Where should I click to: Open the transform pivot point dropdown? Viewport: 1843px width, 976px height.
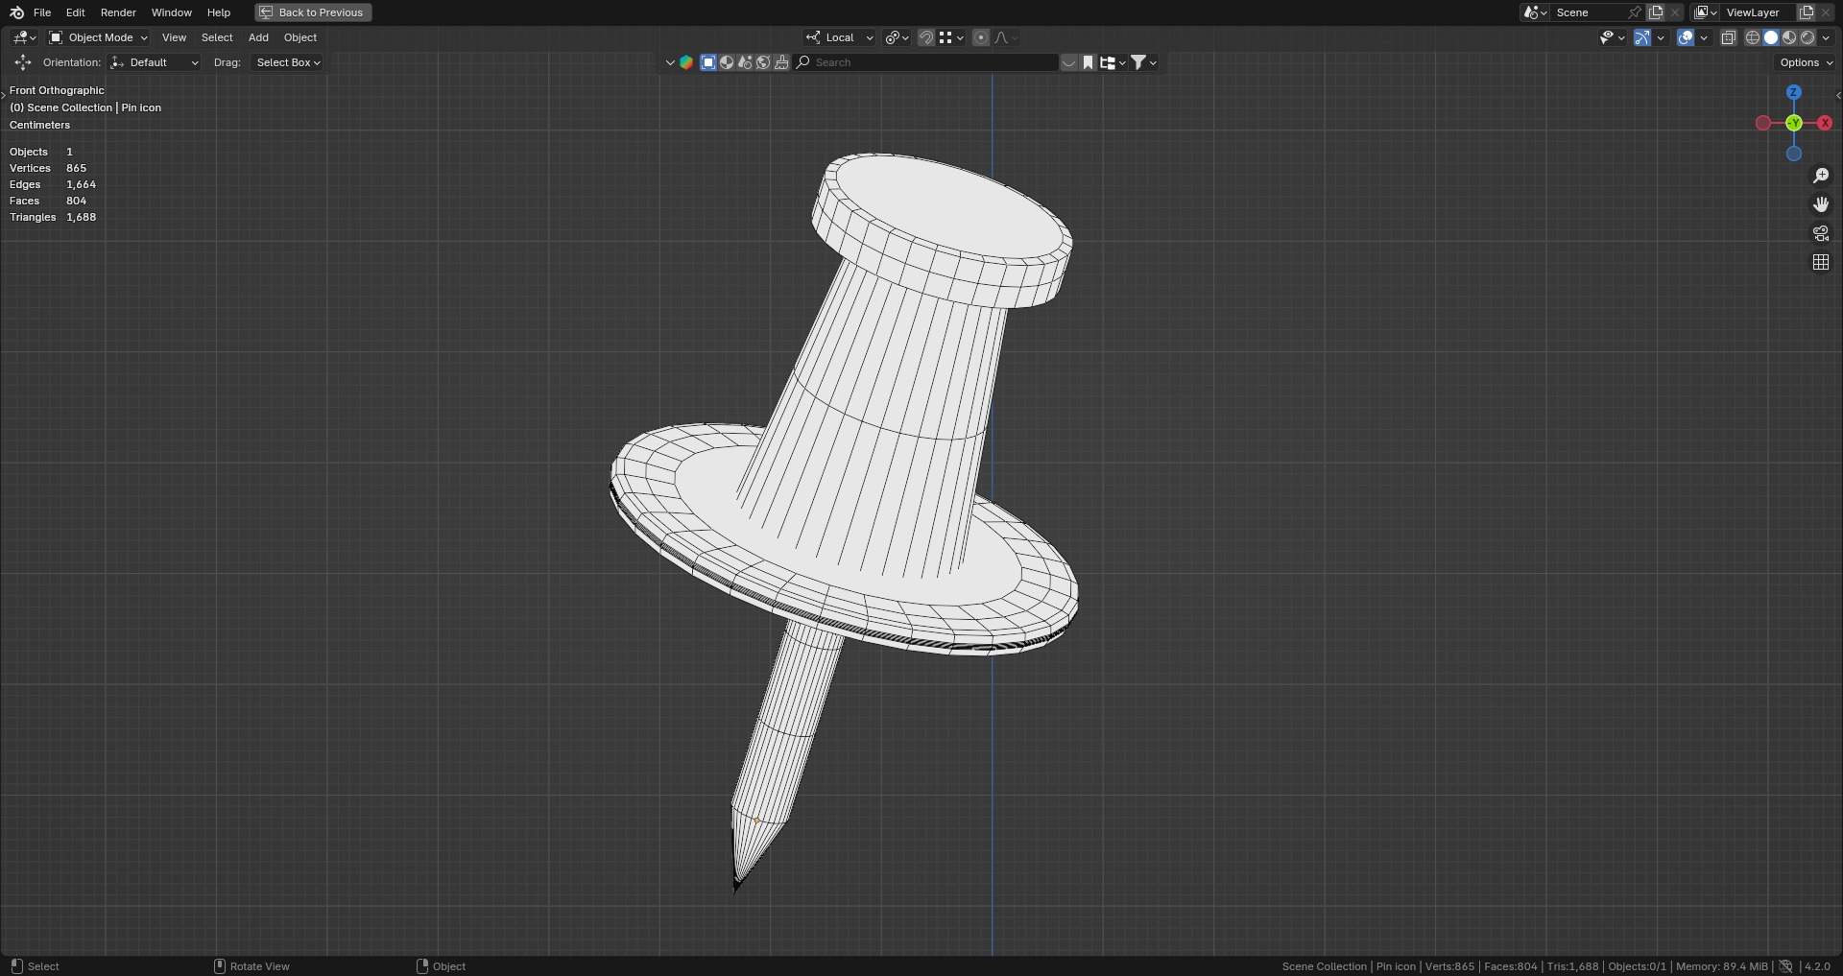pyautogui.click(x=898, y=37)
